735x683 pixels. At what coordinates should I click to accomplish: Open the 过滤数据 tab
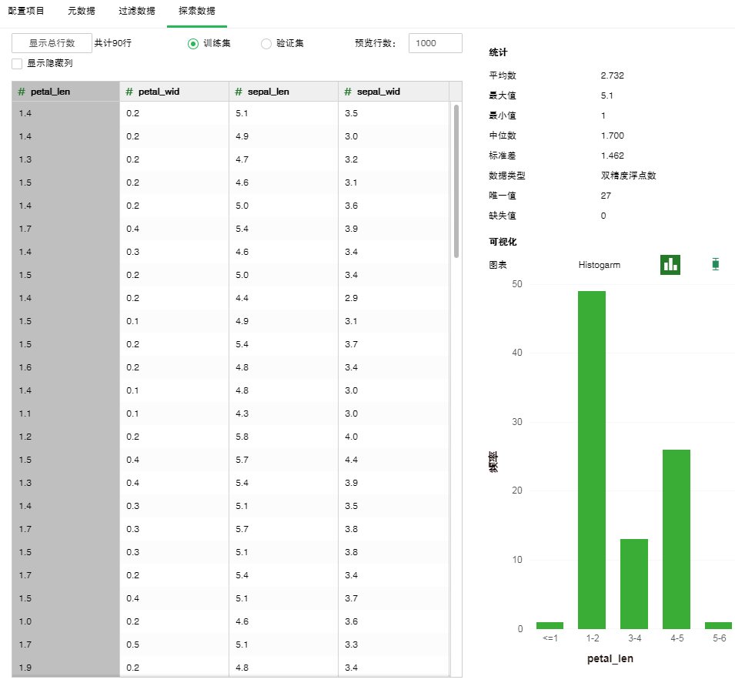(137, 11)
